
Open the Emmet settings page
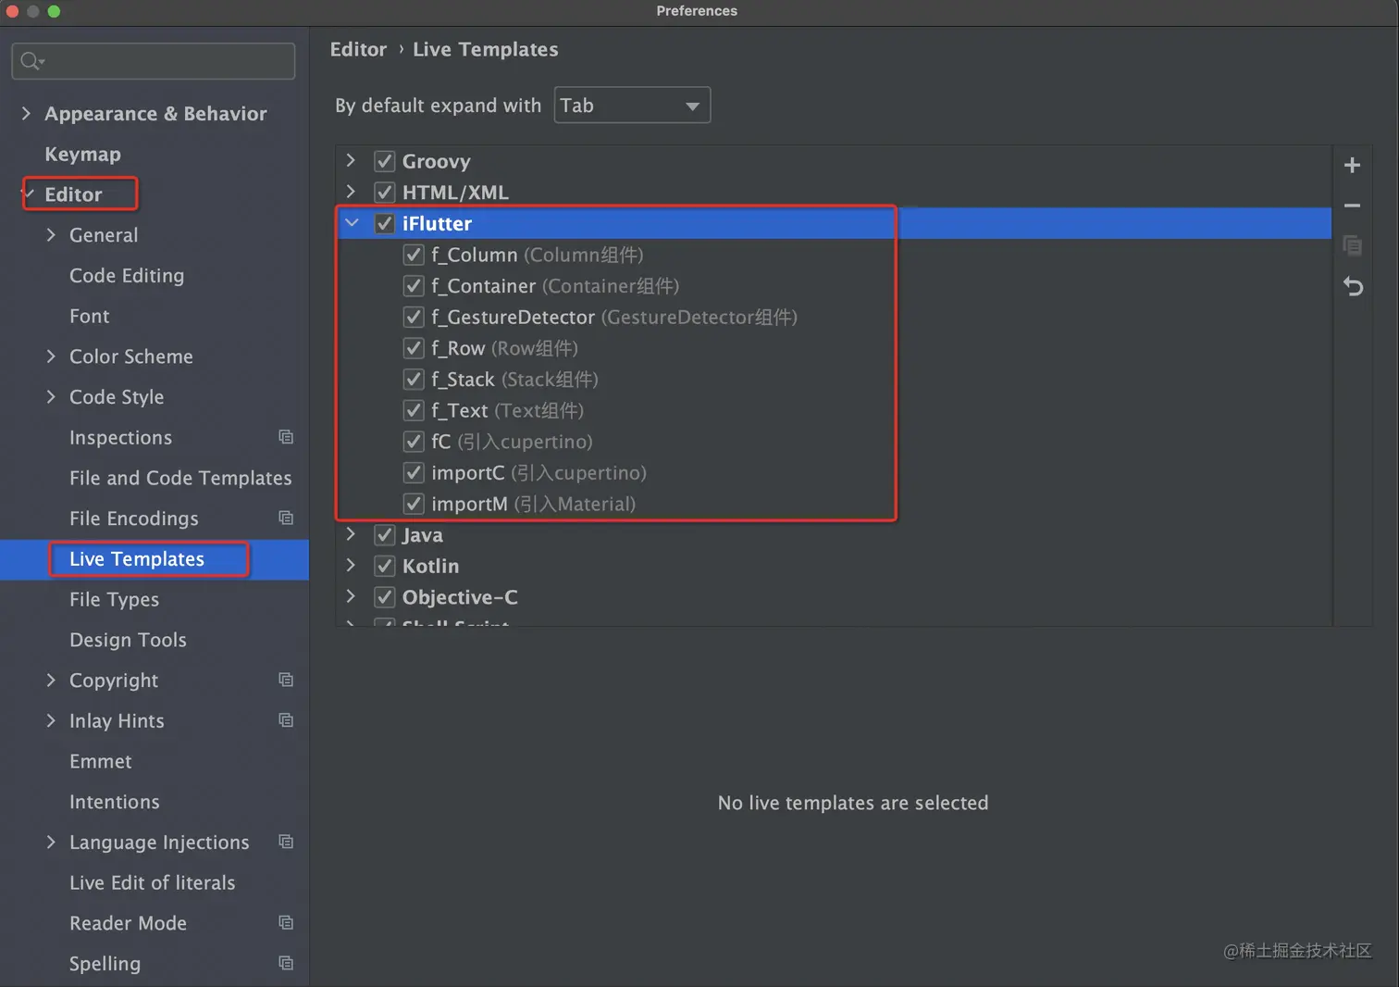tap(100, 761)
